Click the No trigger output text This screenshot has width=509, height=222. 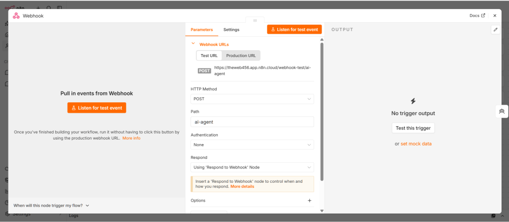pyautogui.click(x=413, y=114)
